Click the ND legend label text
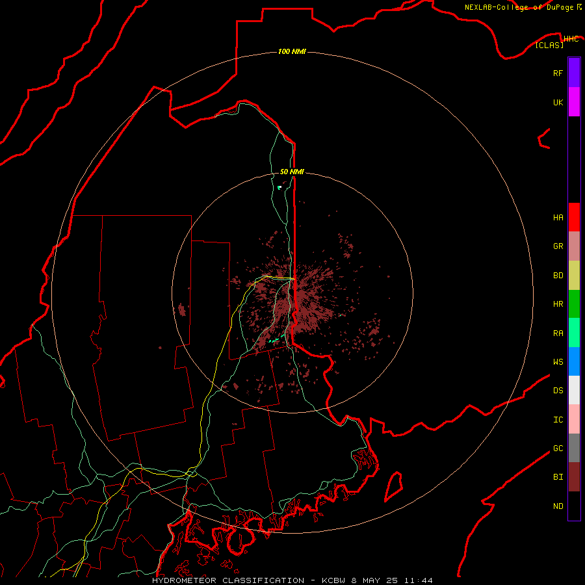The width and height of the screenshot is (585, 585). (x=558, y=506)
